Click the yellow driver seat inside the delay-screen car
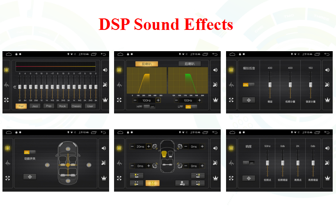Viewport: 336px width, 208px height. pyautogui.click(x=164, y=154)
